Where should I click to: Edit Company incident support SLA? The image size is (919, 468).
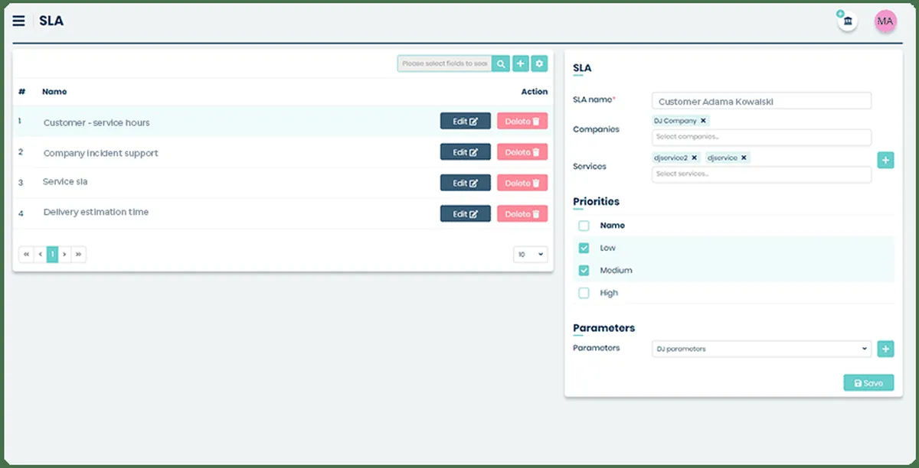[x=465, y=152]
